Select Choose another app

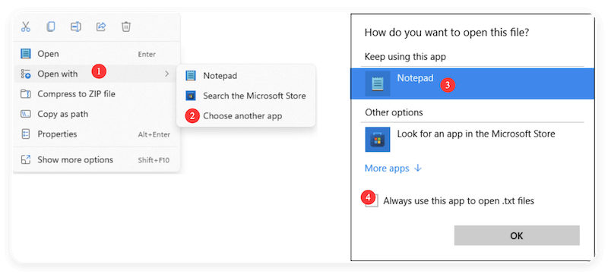[x=245, y=115]
